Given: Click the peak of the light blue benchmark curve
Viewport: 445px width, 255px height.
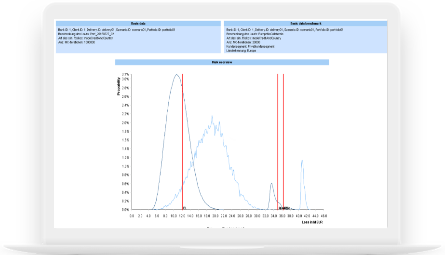Looking at the screenshot, I should tap(212, 116).
